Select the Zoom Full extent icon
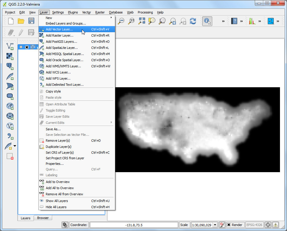This screenshot has width=287, height=231. point(142,21)
